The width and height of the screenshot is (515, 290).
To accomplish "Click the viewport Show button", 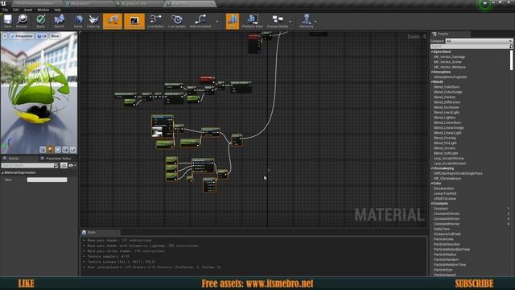I will click(x=55, y=36).
